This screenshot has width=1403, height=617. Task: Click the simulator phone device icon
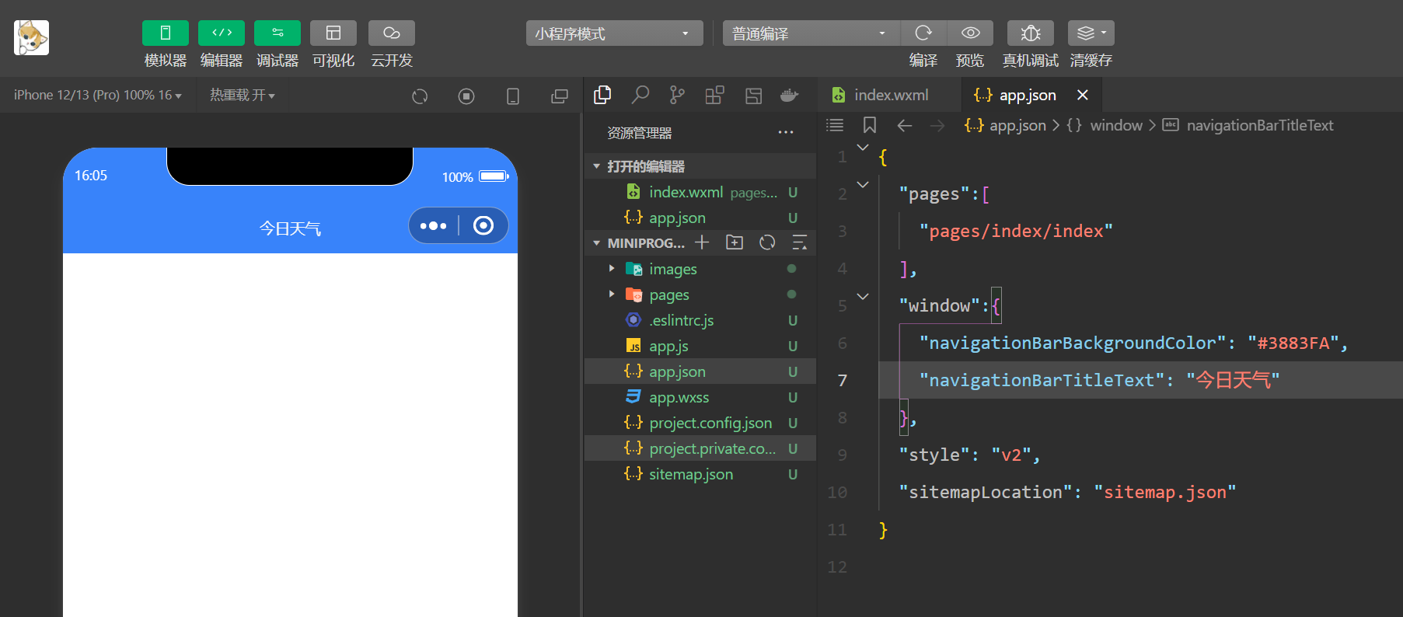(513, 96)
